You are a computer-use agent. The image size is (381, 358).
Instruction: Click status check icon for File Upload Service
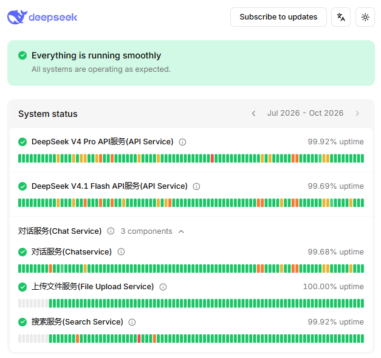click(x=22, y=287)
